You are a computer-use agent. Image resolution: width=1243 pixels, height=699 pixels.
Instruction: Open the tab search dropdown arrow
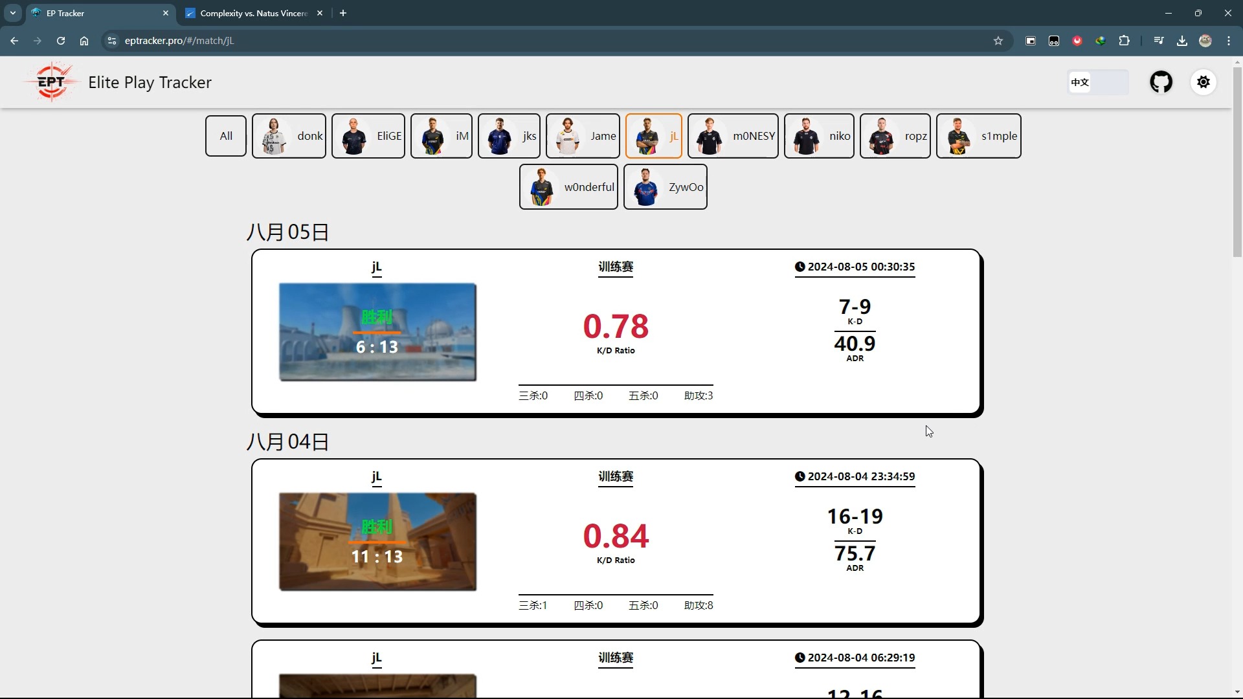(x=13, y=13)
